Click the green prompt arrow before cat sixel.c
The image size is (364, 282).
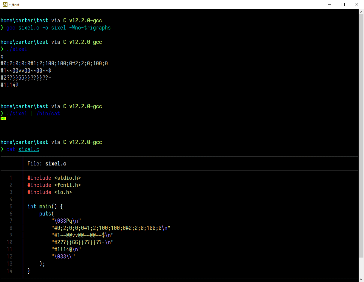coord(2,149)
